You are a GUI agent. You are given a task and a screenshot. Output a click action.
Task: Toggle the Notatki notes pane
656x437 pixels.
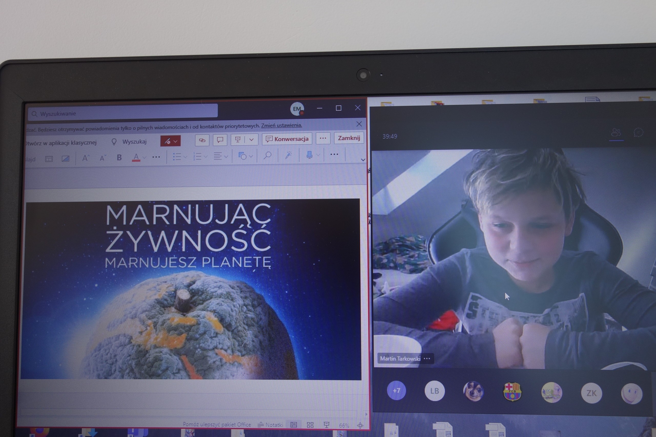point(270,425)
